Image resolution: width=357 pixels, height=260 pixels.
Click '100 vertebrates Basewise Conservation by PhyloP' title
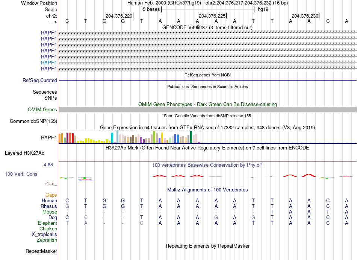click(x=207, y=165)
